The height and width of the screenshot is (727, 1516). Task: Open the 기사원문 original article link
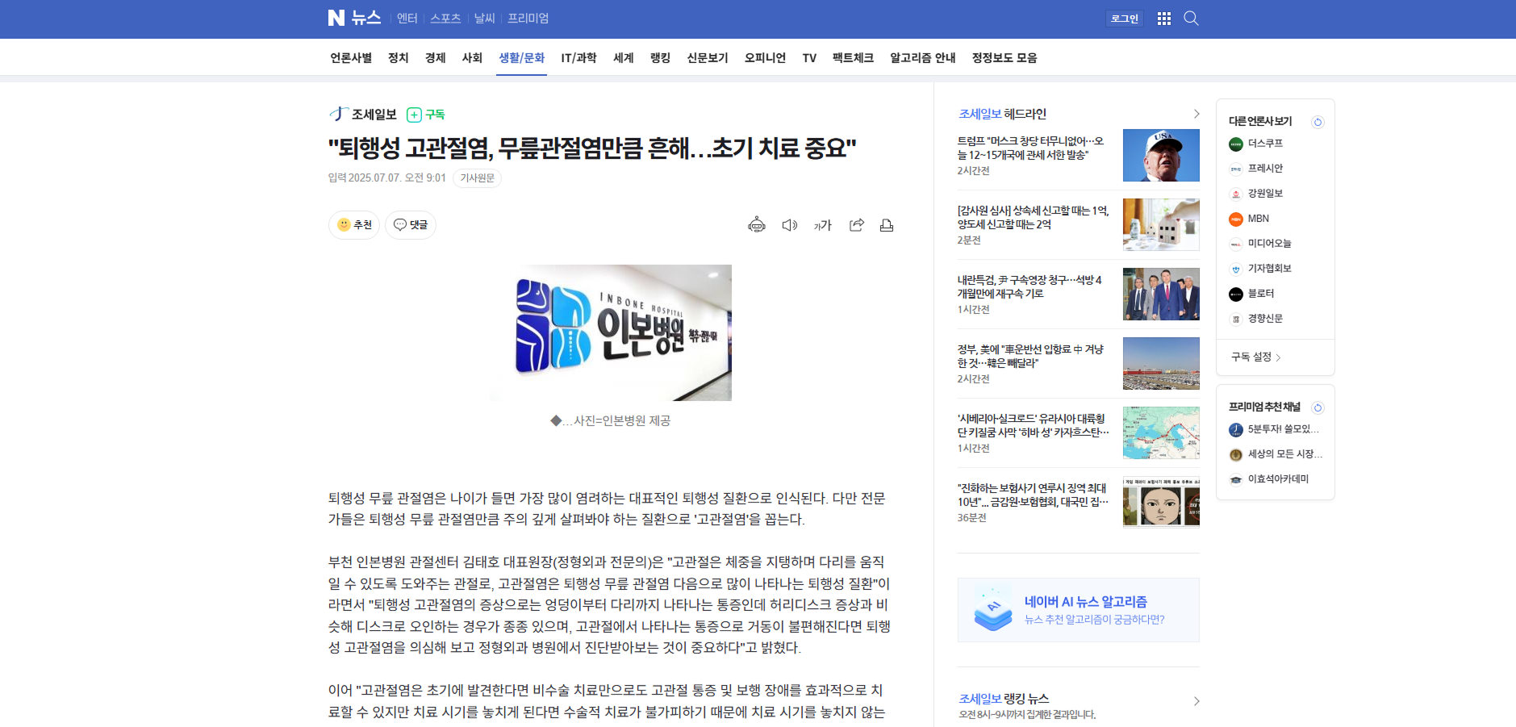click(477, 178)
